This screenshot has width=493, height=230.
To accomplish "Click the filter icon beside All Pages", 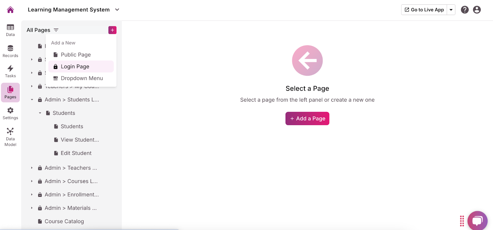I will (x=56, y=30).
